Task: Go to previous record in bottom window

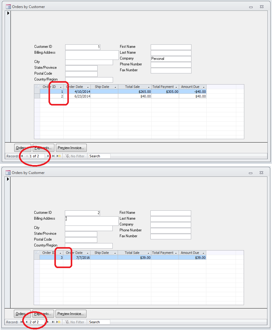Action: [27, 322]
